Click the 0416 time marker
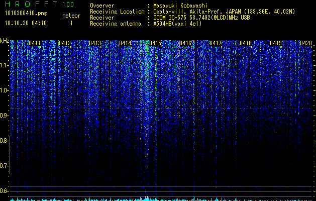 (185, 43)
